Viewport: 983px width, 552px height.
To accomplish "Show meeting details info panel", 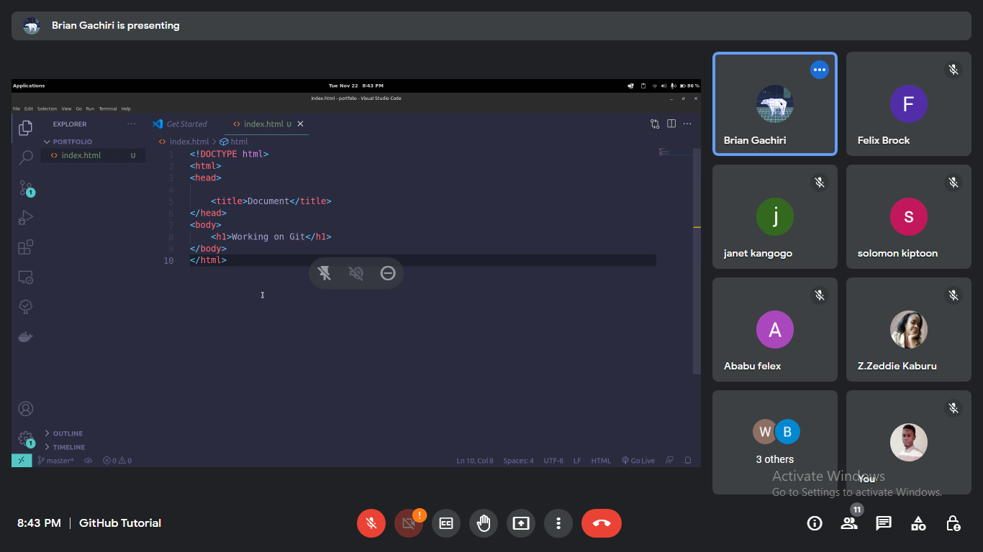I will click(815, 523).
